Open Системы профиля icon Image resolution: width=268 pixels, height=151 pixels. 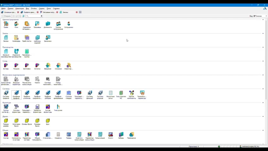pyautogui.click(x=6, y=95)
